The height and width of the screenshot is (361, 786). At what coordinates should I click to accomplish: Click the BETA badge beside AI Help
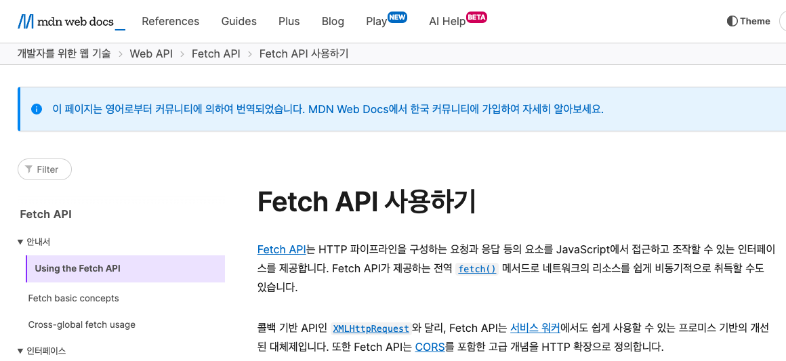477,17
